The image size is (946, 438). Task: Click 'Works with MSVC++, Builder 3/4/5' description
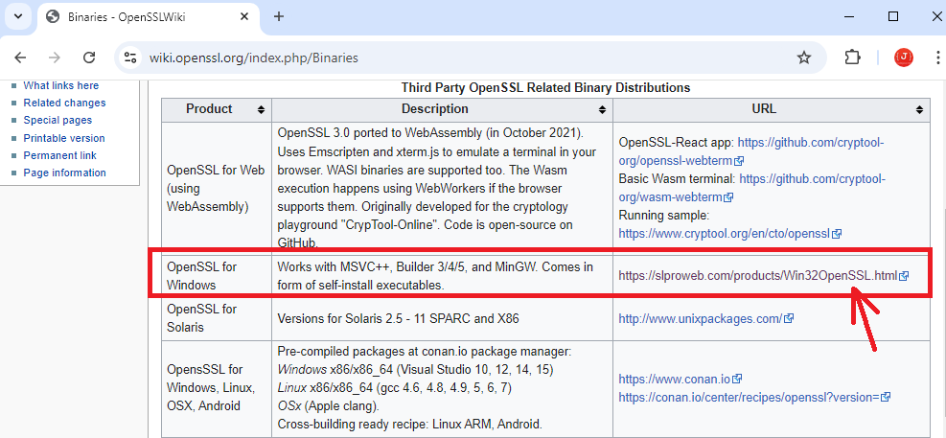(x=435, y=275)
